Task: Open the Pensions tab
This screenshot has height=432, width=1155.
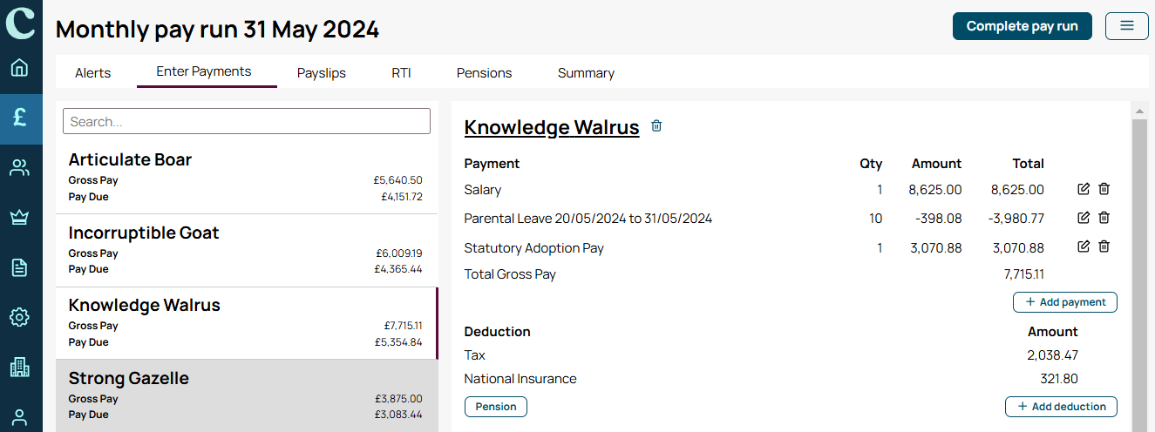Action: (484, 73)
